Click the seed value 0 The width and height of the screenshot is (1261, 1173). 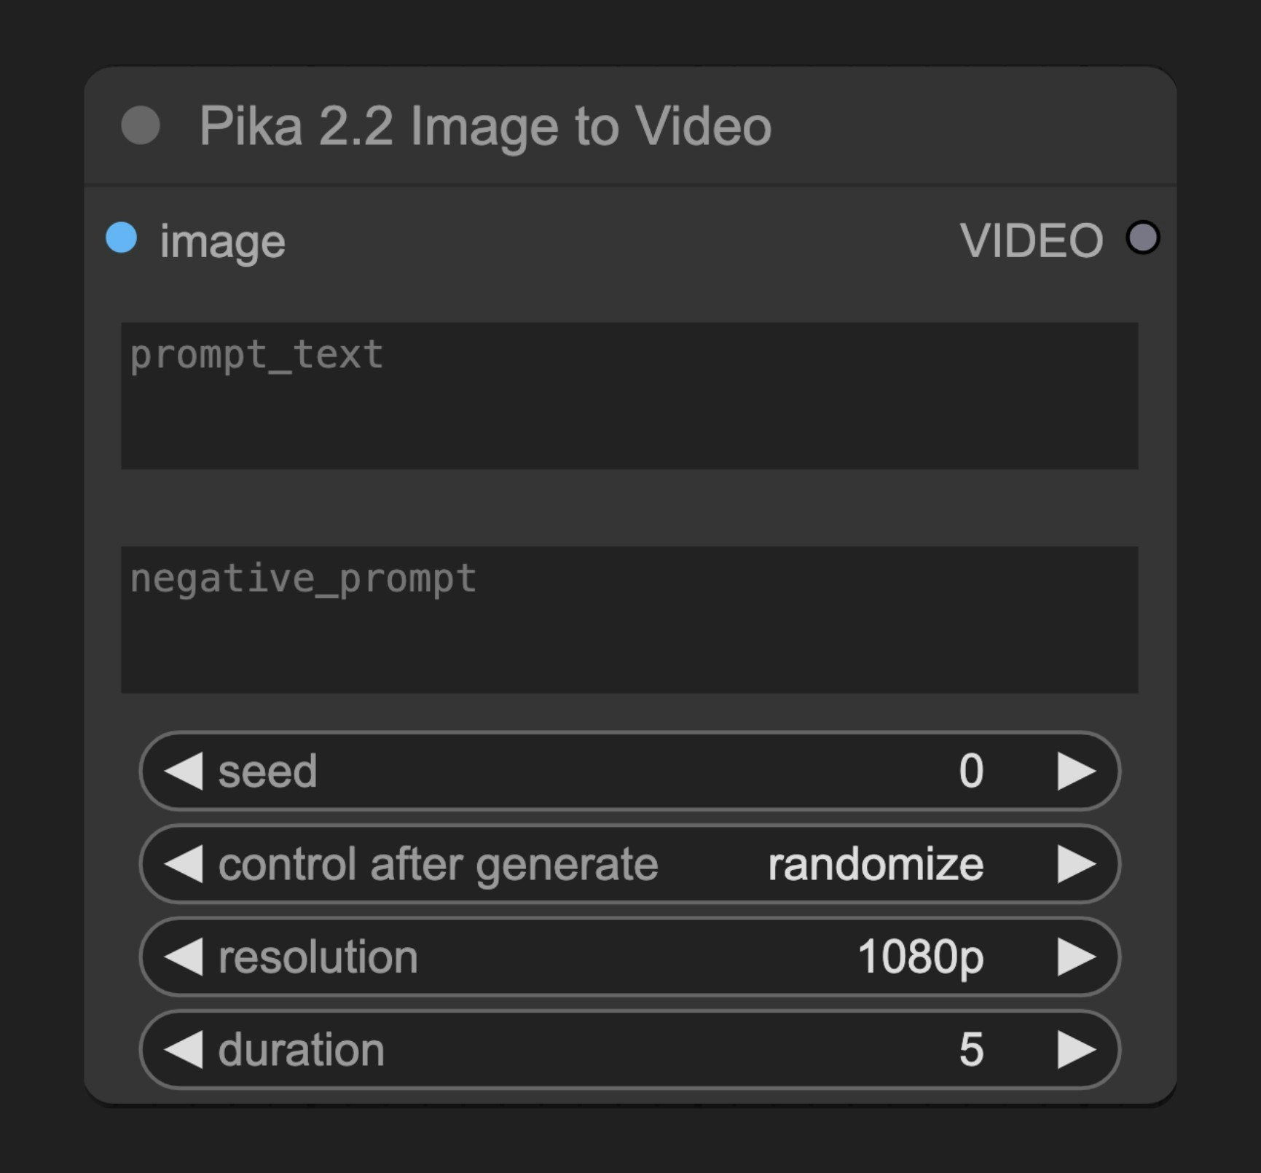971,771
